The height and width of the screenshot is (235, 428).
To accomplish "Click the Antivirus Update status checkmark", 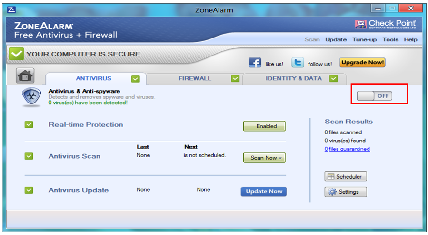I will pyautogui.click(x=29, y=190).
